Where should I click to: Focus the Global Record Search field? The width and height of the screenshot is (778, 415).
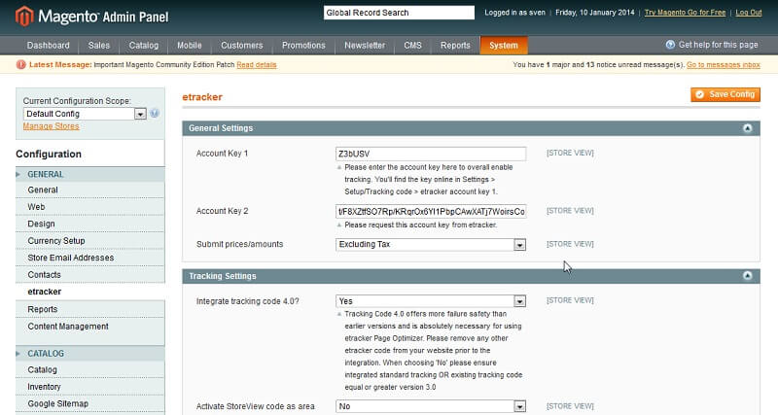point(399,13)
